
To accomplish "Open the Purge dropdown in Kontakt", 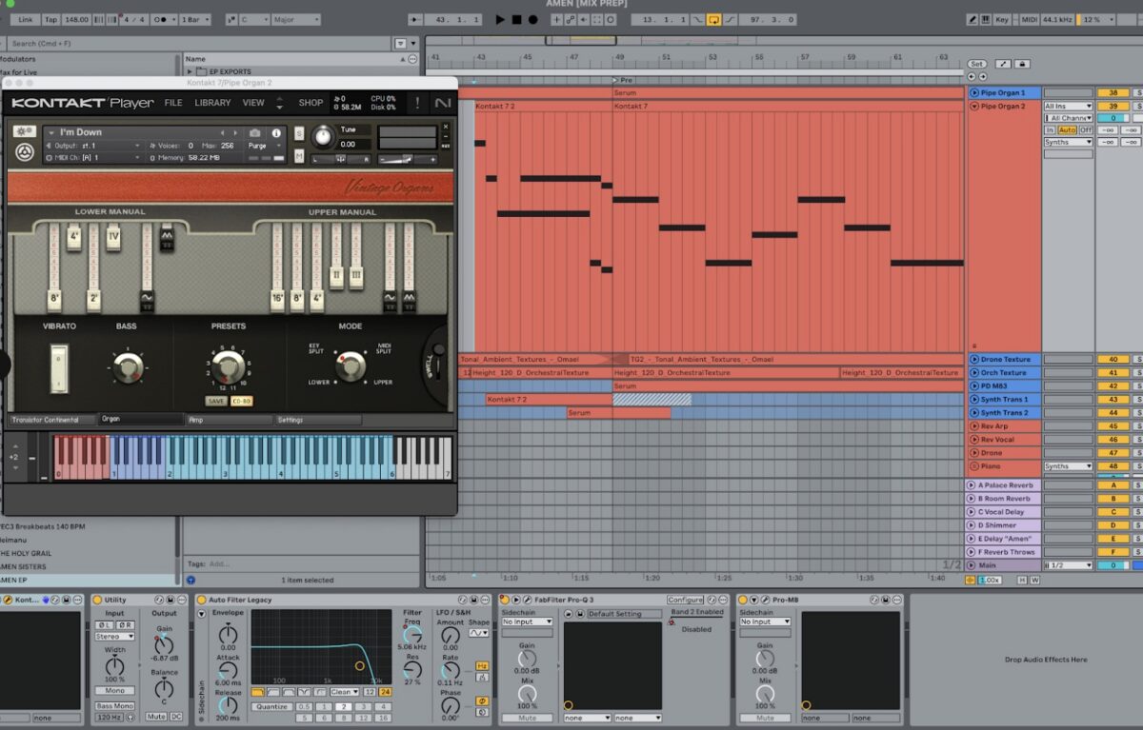I will (x=264, y=146).
